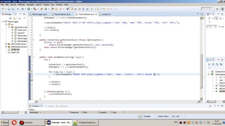This screenshot has width=225, height=126.
Task: Select saveData method in Outline
Action: (222, 91)
